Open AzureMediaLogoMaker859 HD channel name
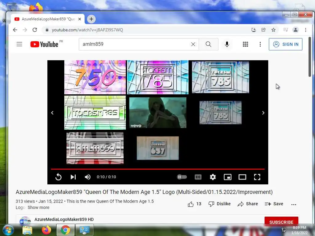This screenshot has height=236, width=315. point(64,219)
